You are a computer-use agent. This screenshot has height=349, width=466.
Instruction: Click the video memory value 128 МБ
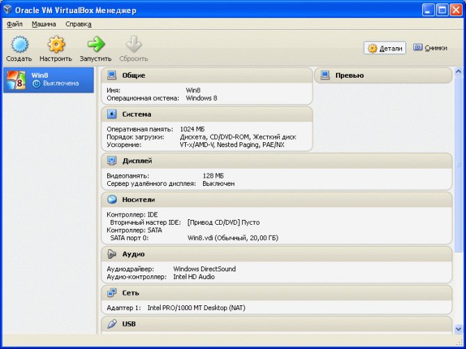[213, 176]
